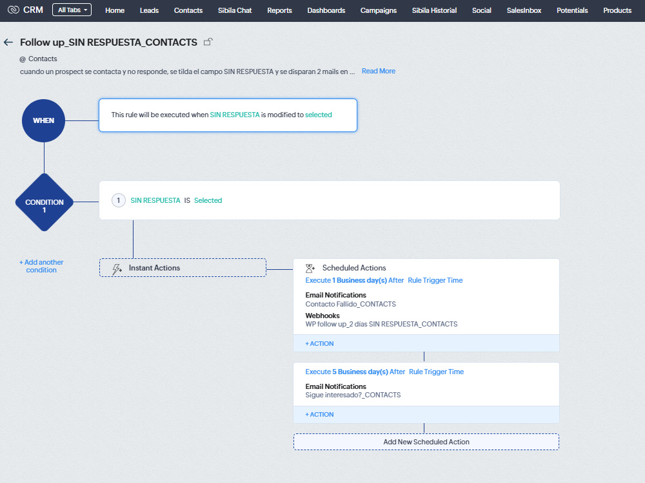
Task: Click Add New Scheduled Action button
Action: click(426, 442)
